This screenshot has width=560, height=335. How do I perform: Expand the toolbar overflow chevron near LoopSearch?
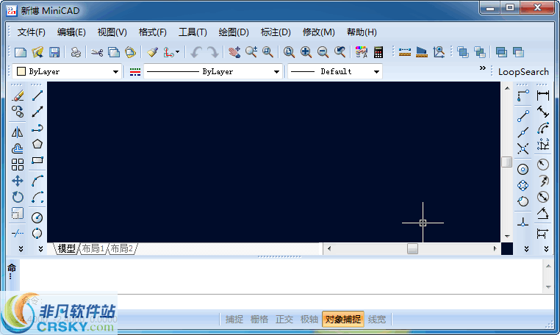pyautogui.click(x=483, y=68)
